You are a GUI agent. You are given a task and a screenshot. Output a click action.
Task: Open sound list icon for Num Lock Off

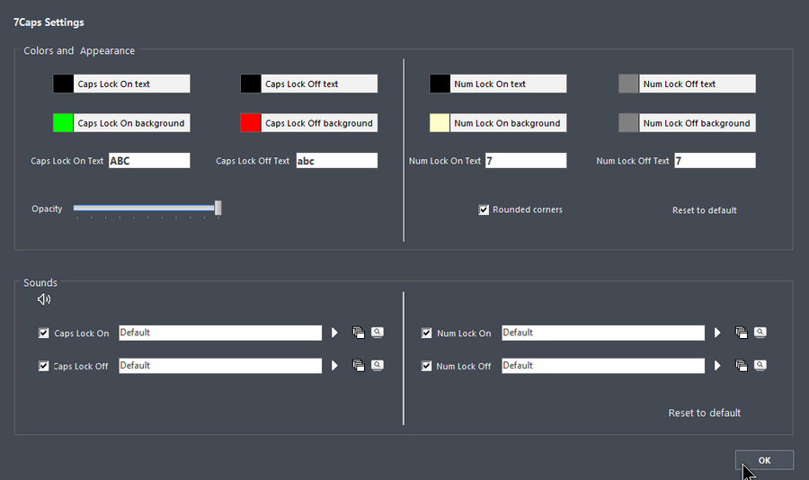(x=742, y=366)
